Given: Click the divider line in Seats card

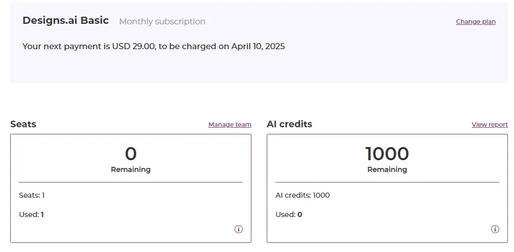Looking at the screenshot, I should pyautogui.click(x=131, y=182).
